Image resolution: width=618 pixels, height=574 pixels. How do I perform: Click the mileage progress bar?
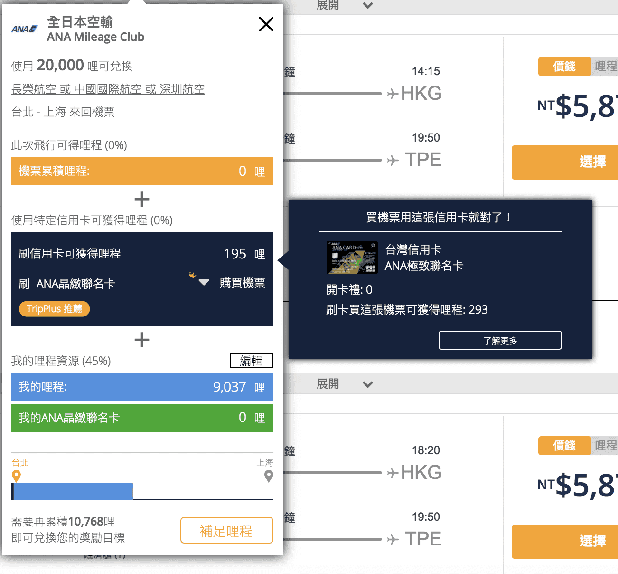pyautogui.click(x=142, y=491)
